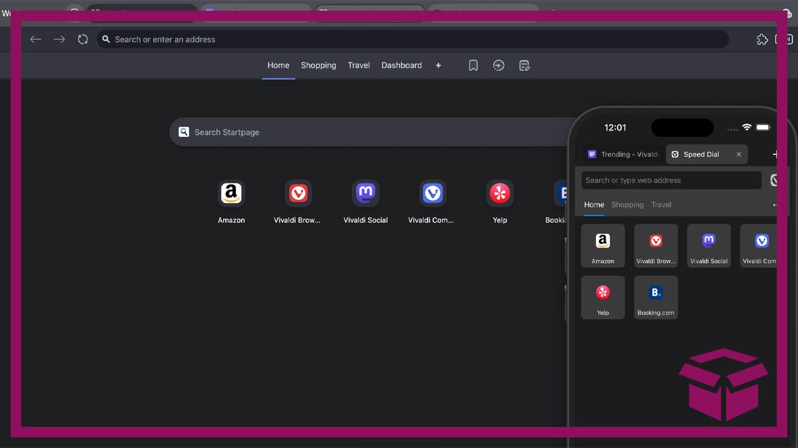Add a new speed dial group with plus

(438, 65)
